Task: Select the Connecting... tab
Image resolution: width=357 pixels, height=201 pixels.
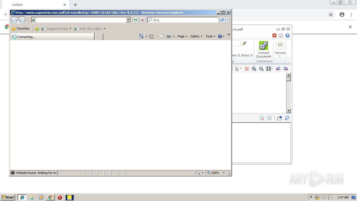Action: tap(53, 37)
